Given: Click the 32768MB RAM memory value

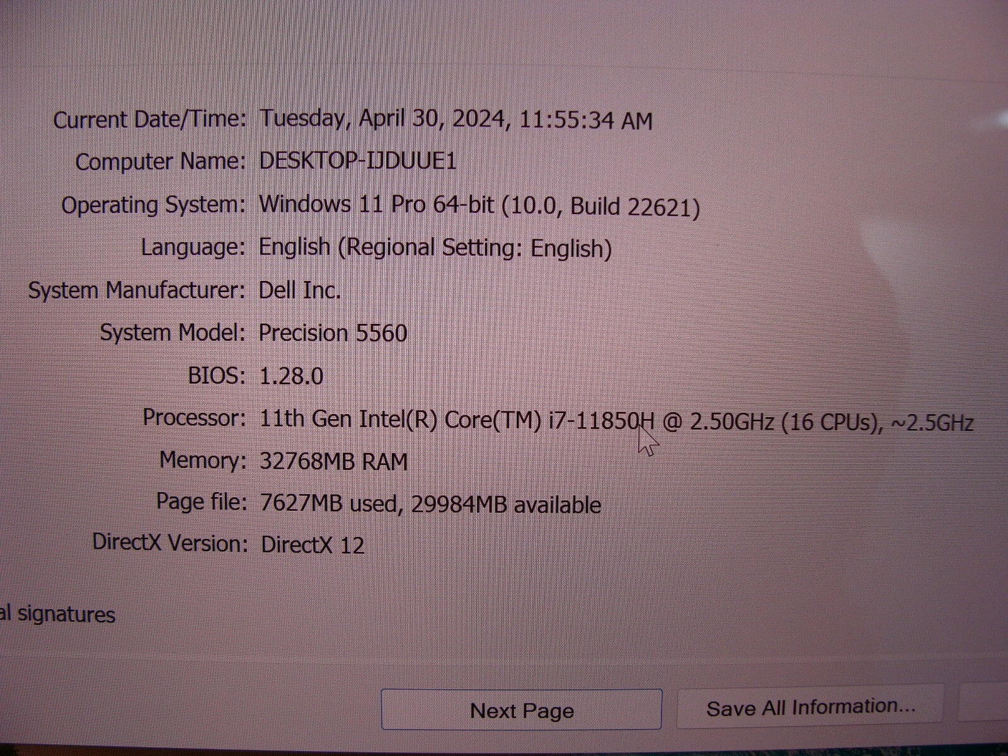Looking at the screenshot, I should tap(333, 462).
